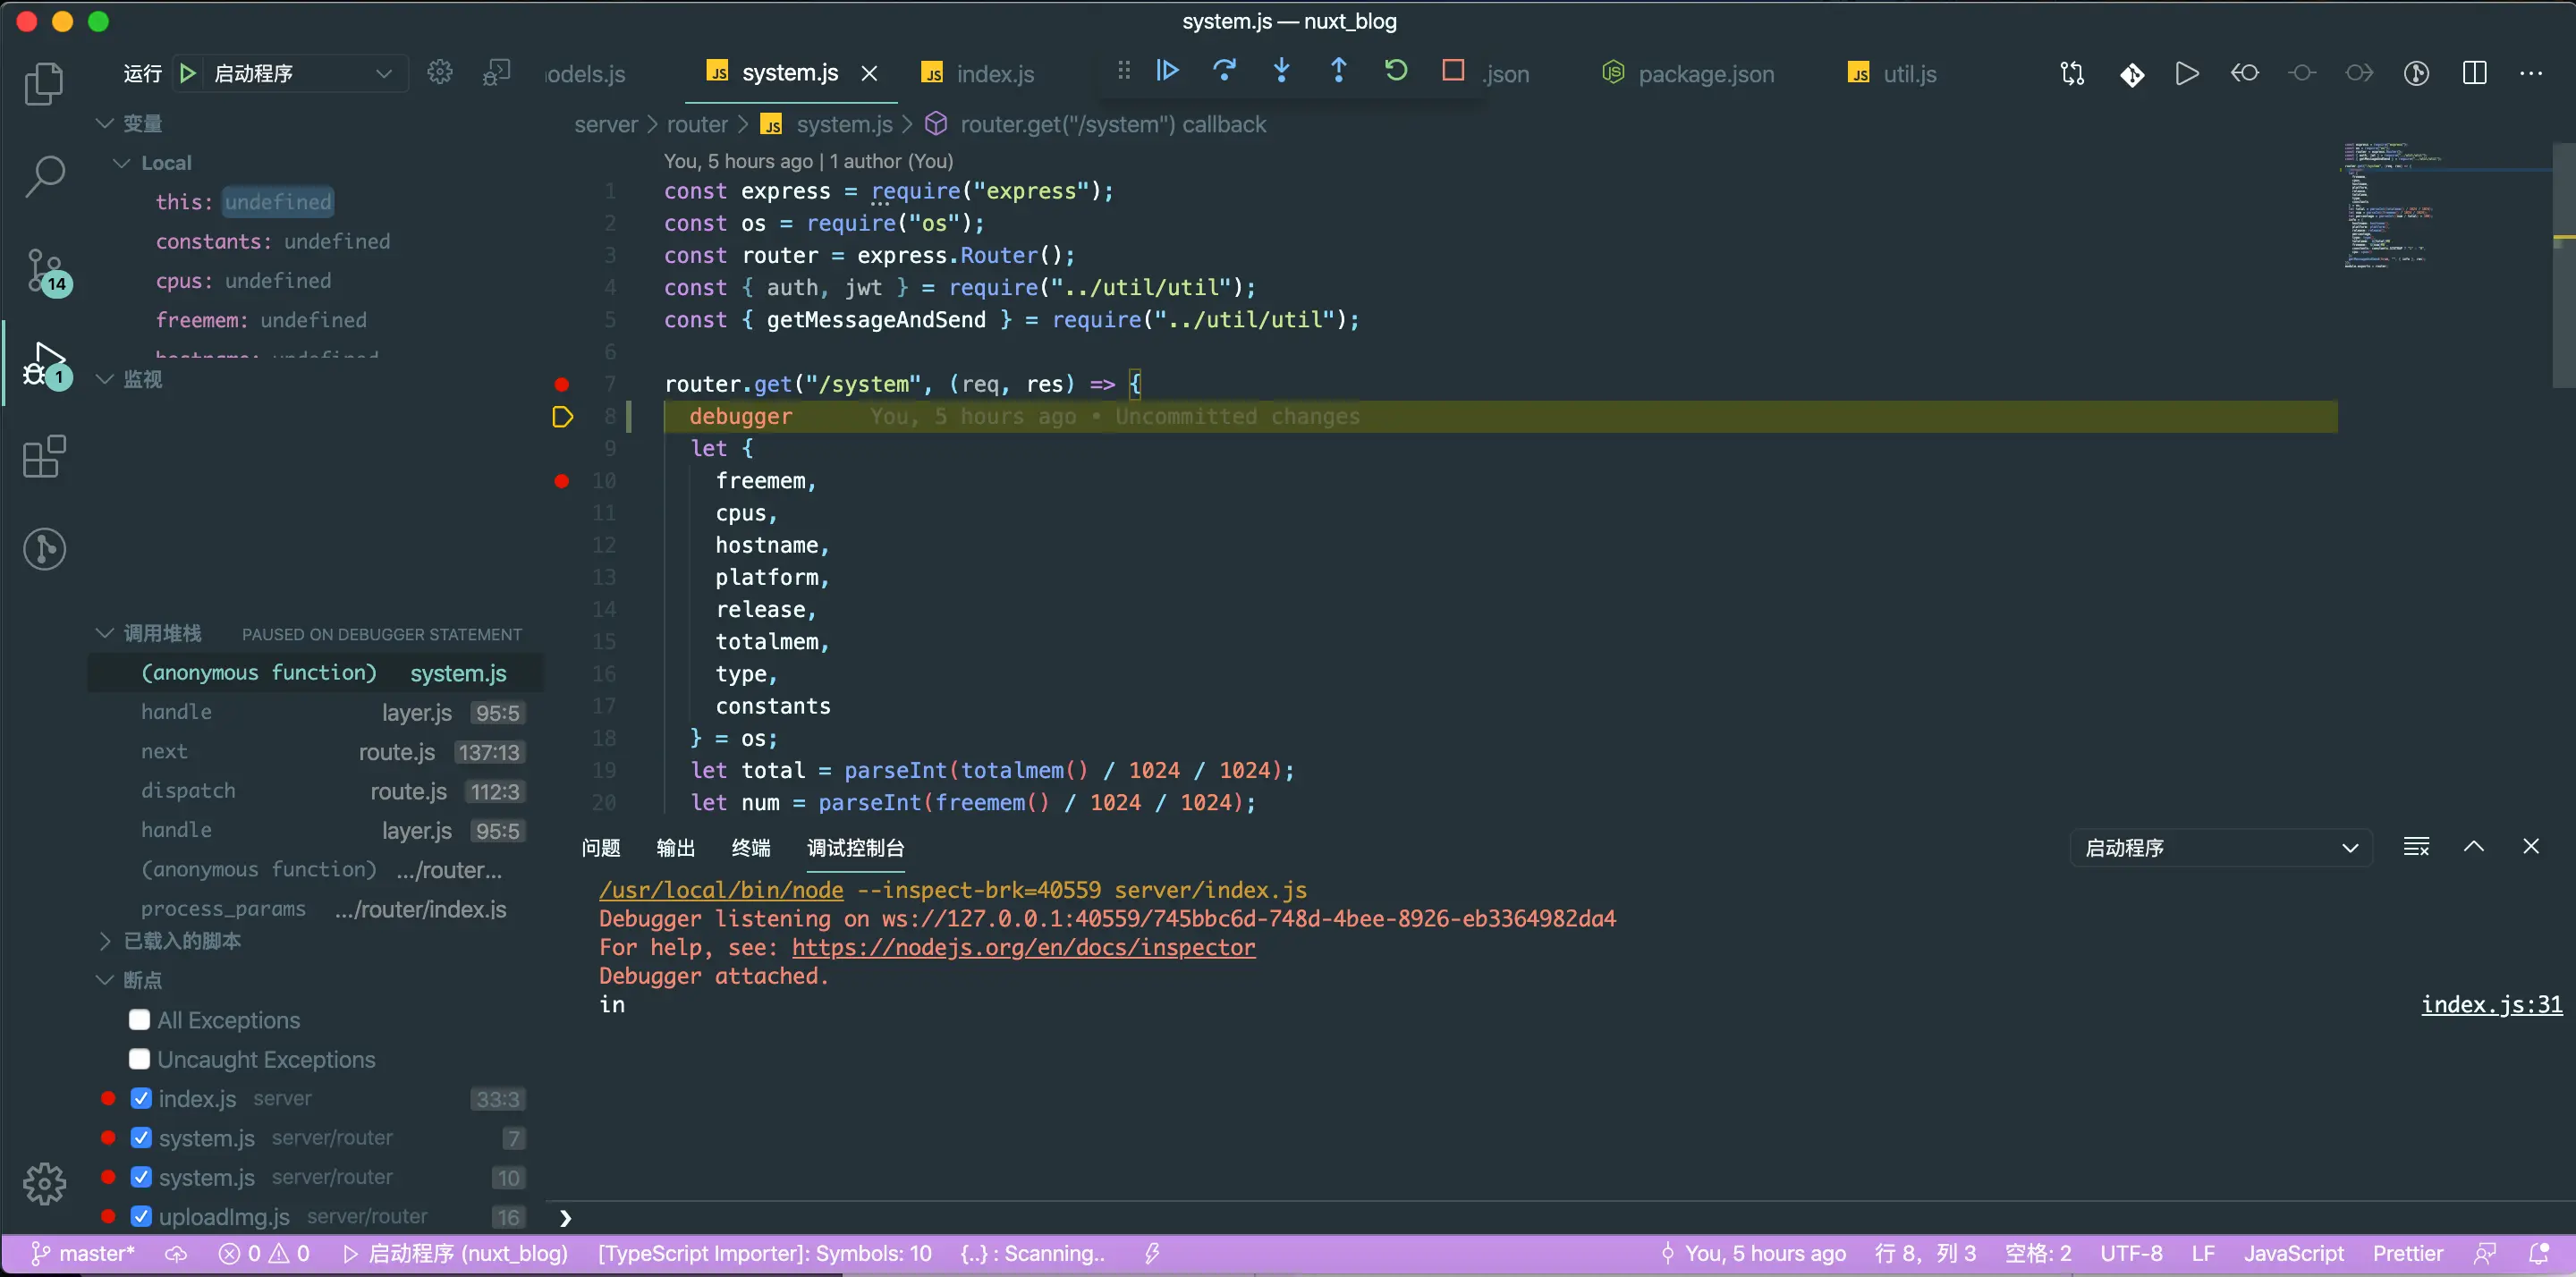Open the nodejs.org inspector docs link
2576x1277 pixels.
(1023, 947)
